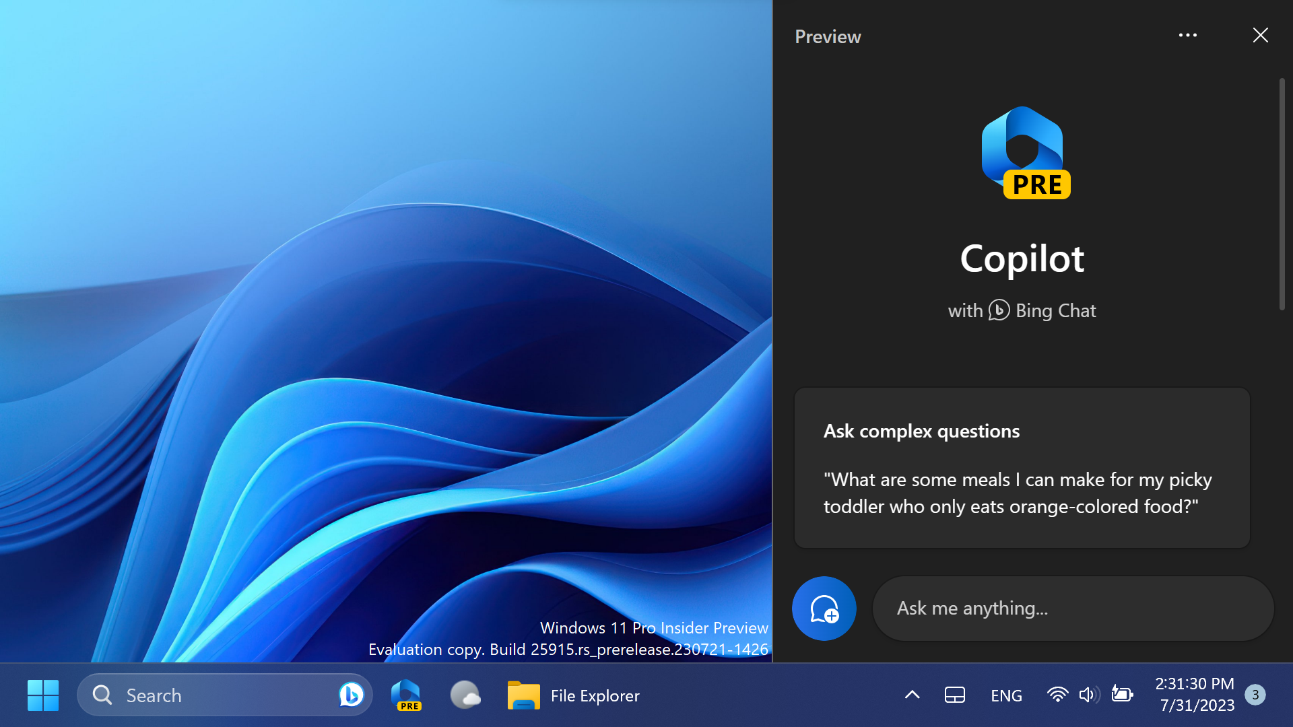
Task: Click the "Preview" panel title text
Action: tap(828, 36)
